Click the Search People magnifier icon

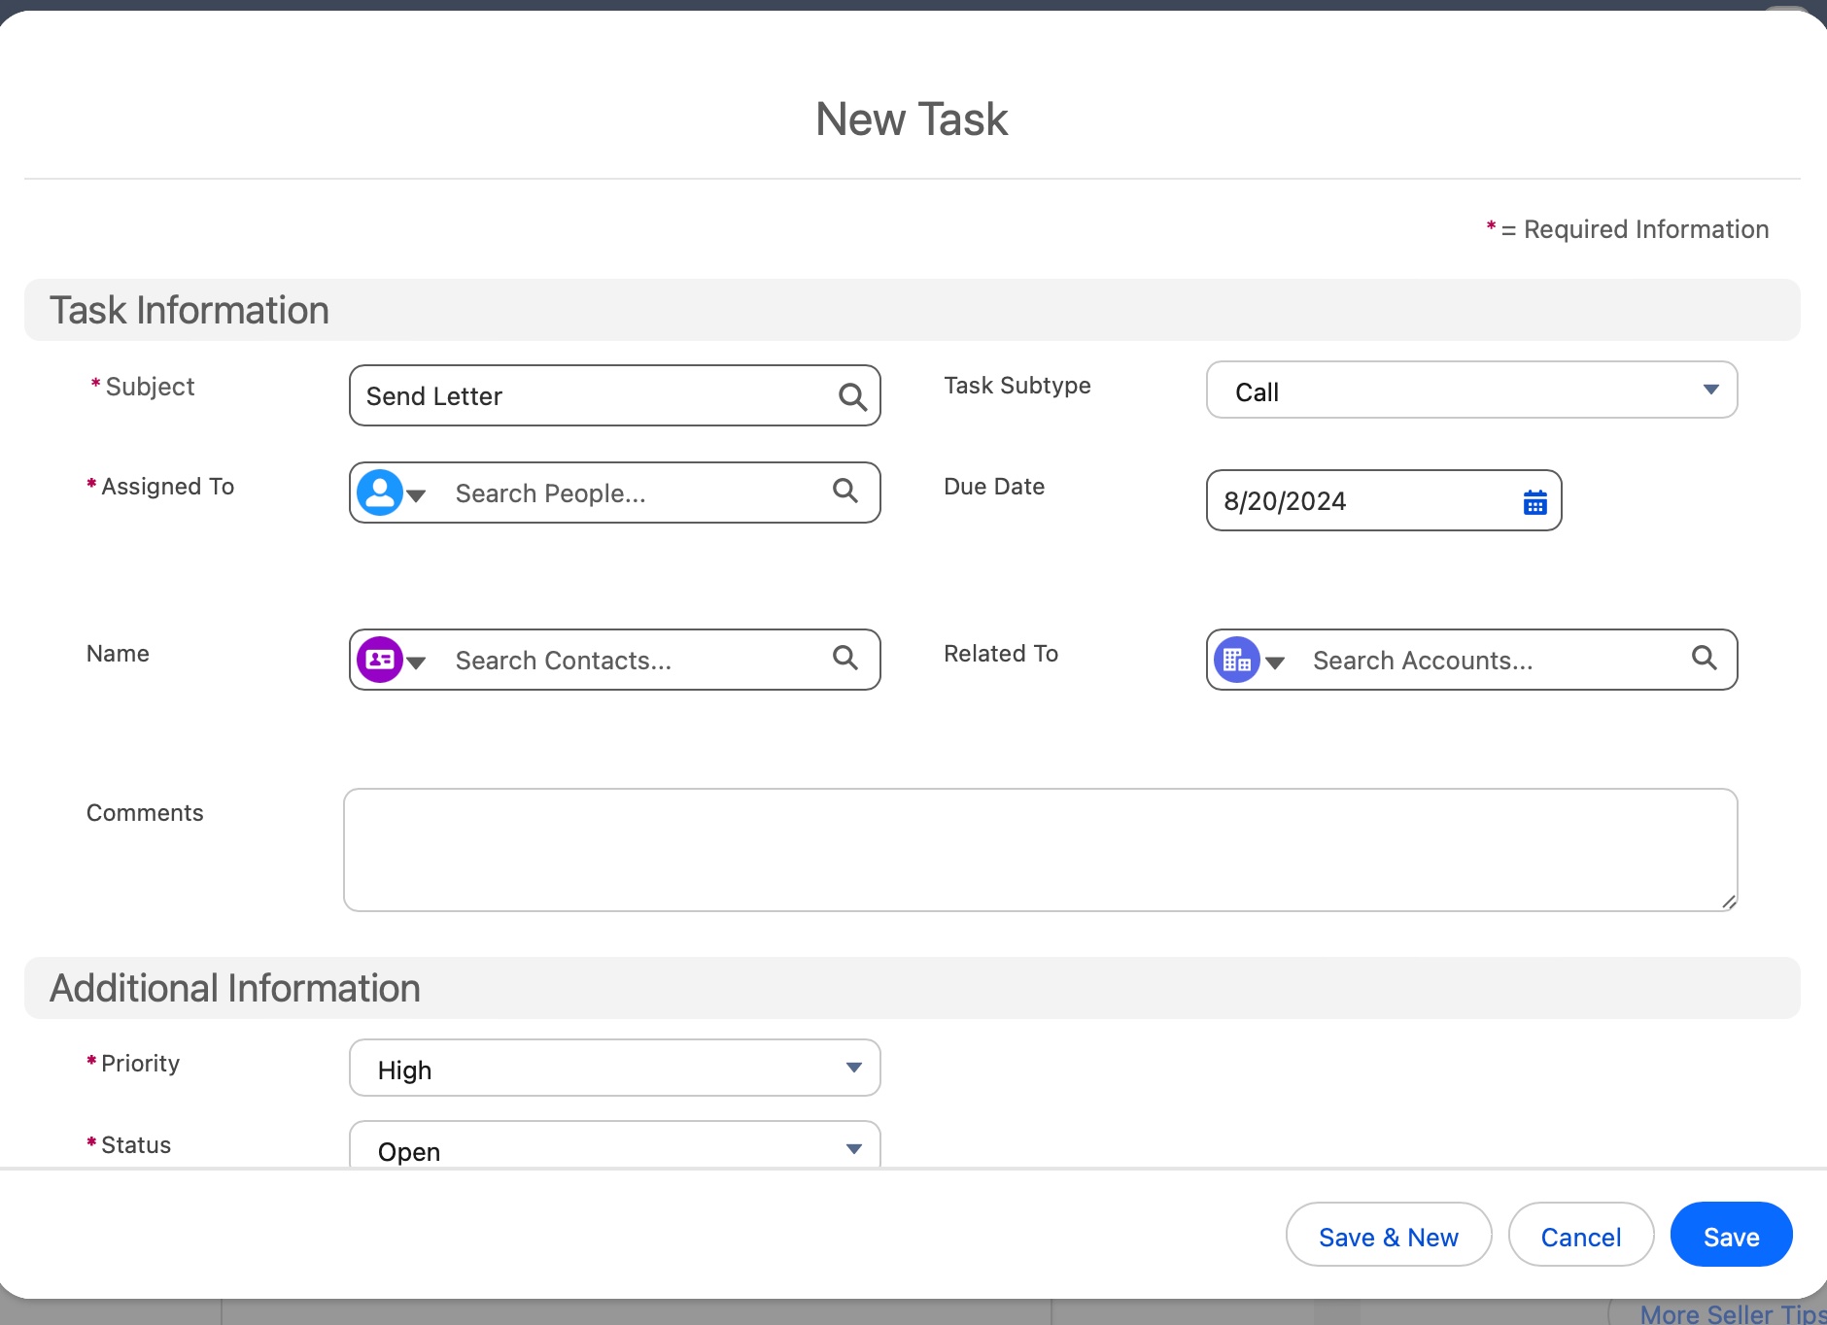[x=845, y=492]
